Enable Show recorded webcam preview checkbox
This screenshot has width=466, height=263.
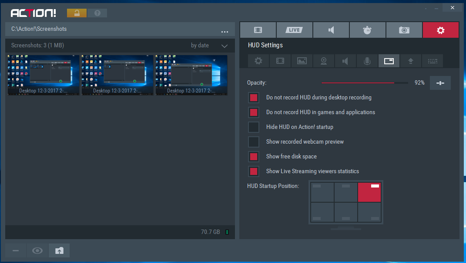pos(254,142)
